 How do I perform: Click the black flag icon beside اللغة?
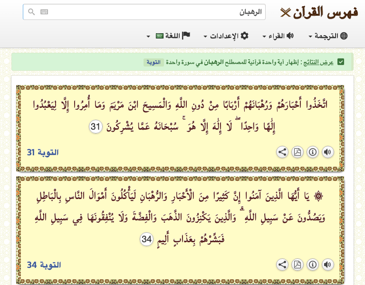coord(186,36)
